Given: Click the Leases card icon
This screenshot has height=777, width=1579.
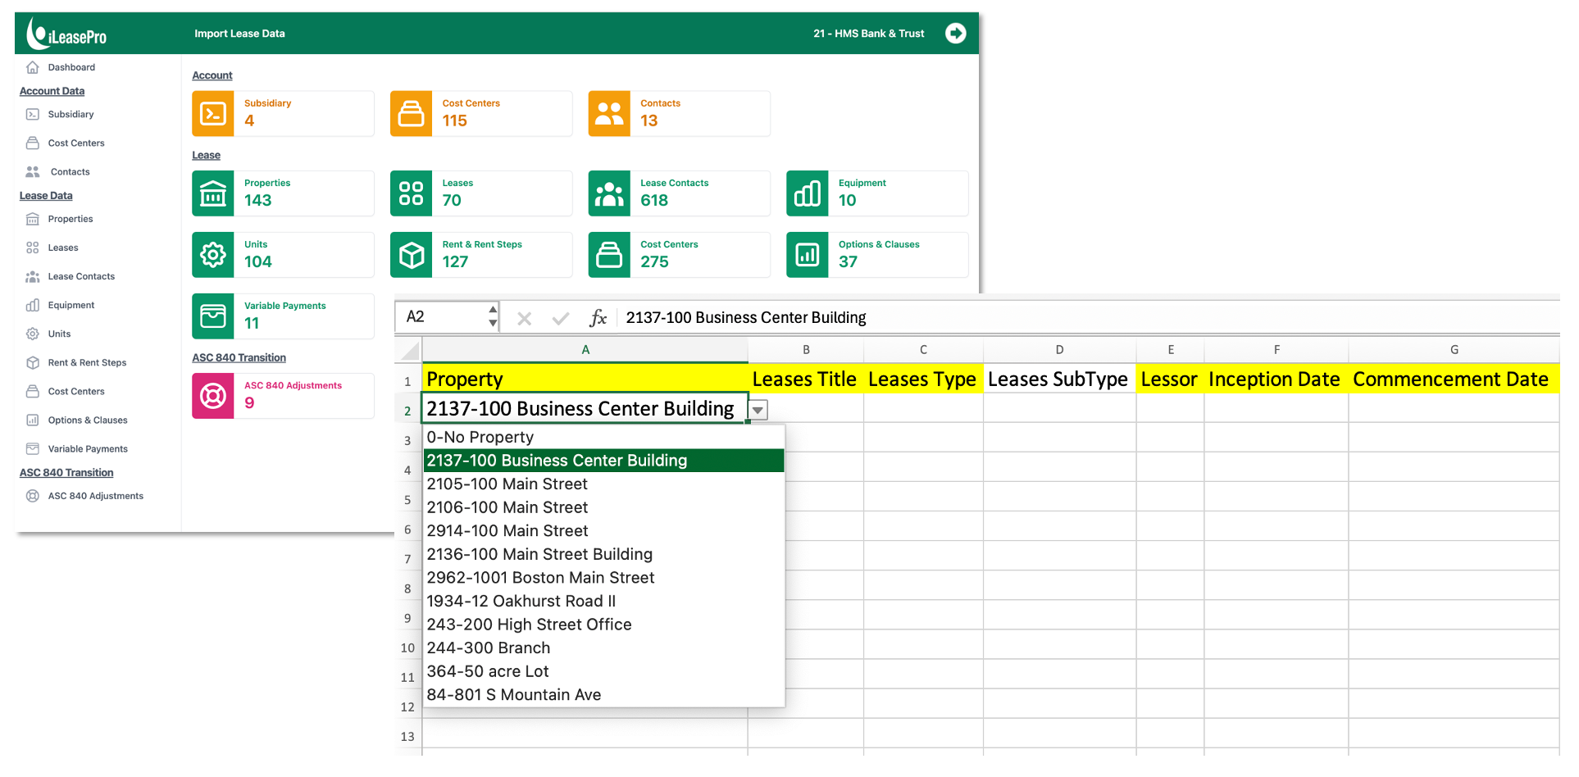Looking at the screenshot, I should (411, 193).
